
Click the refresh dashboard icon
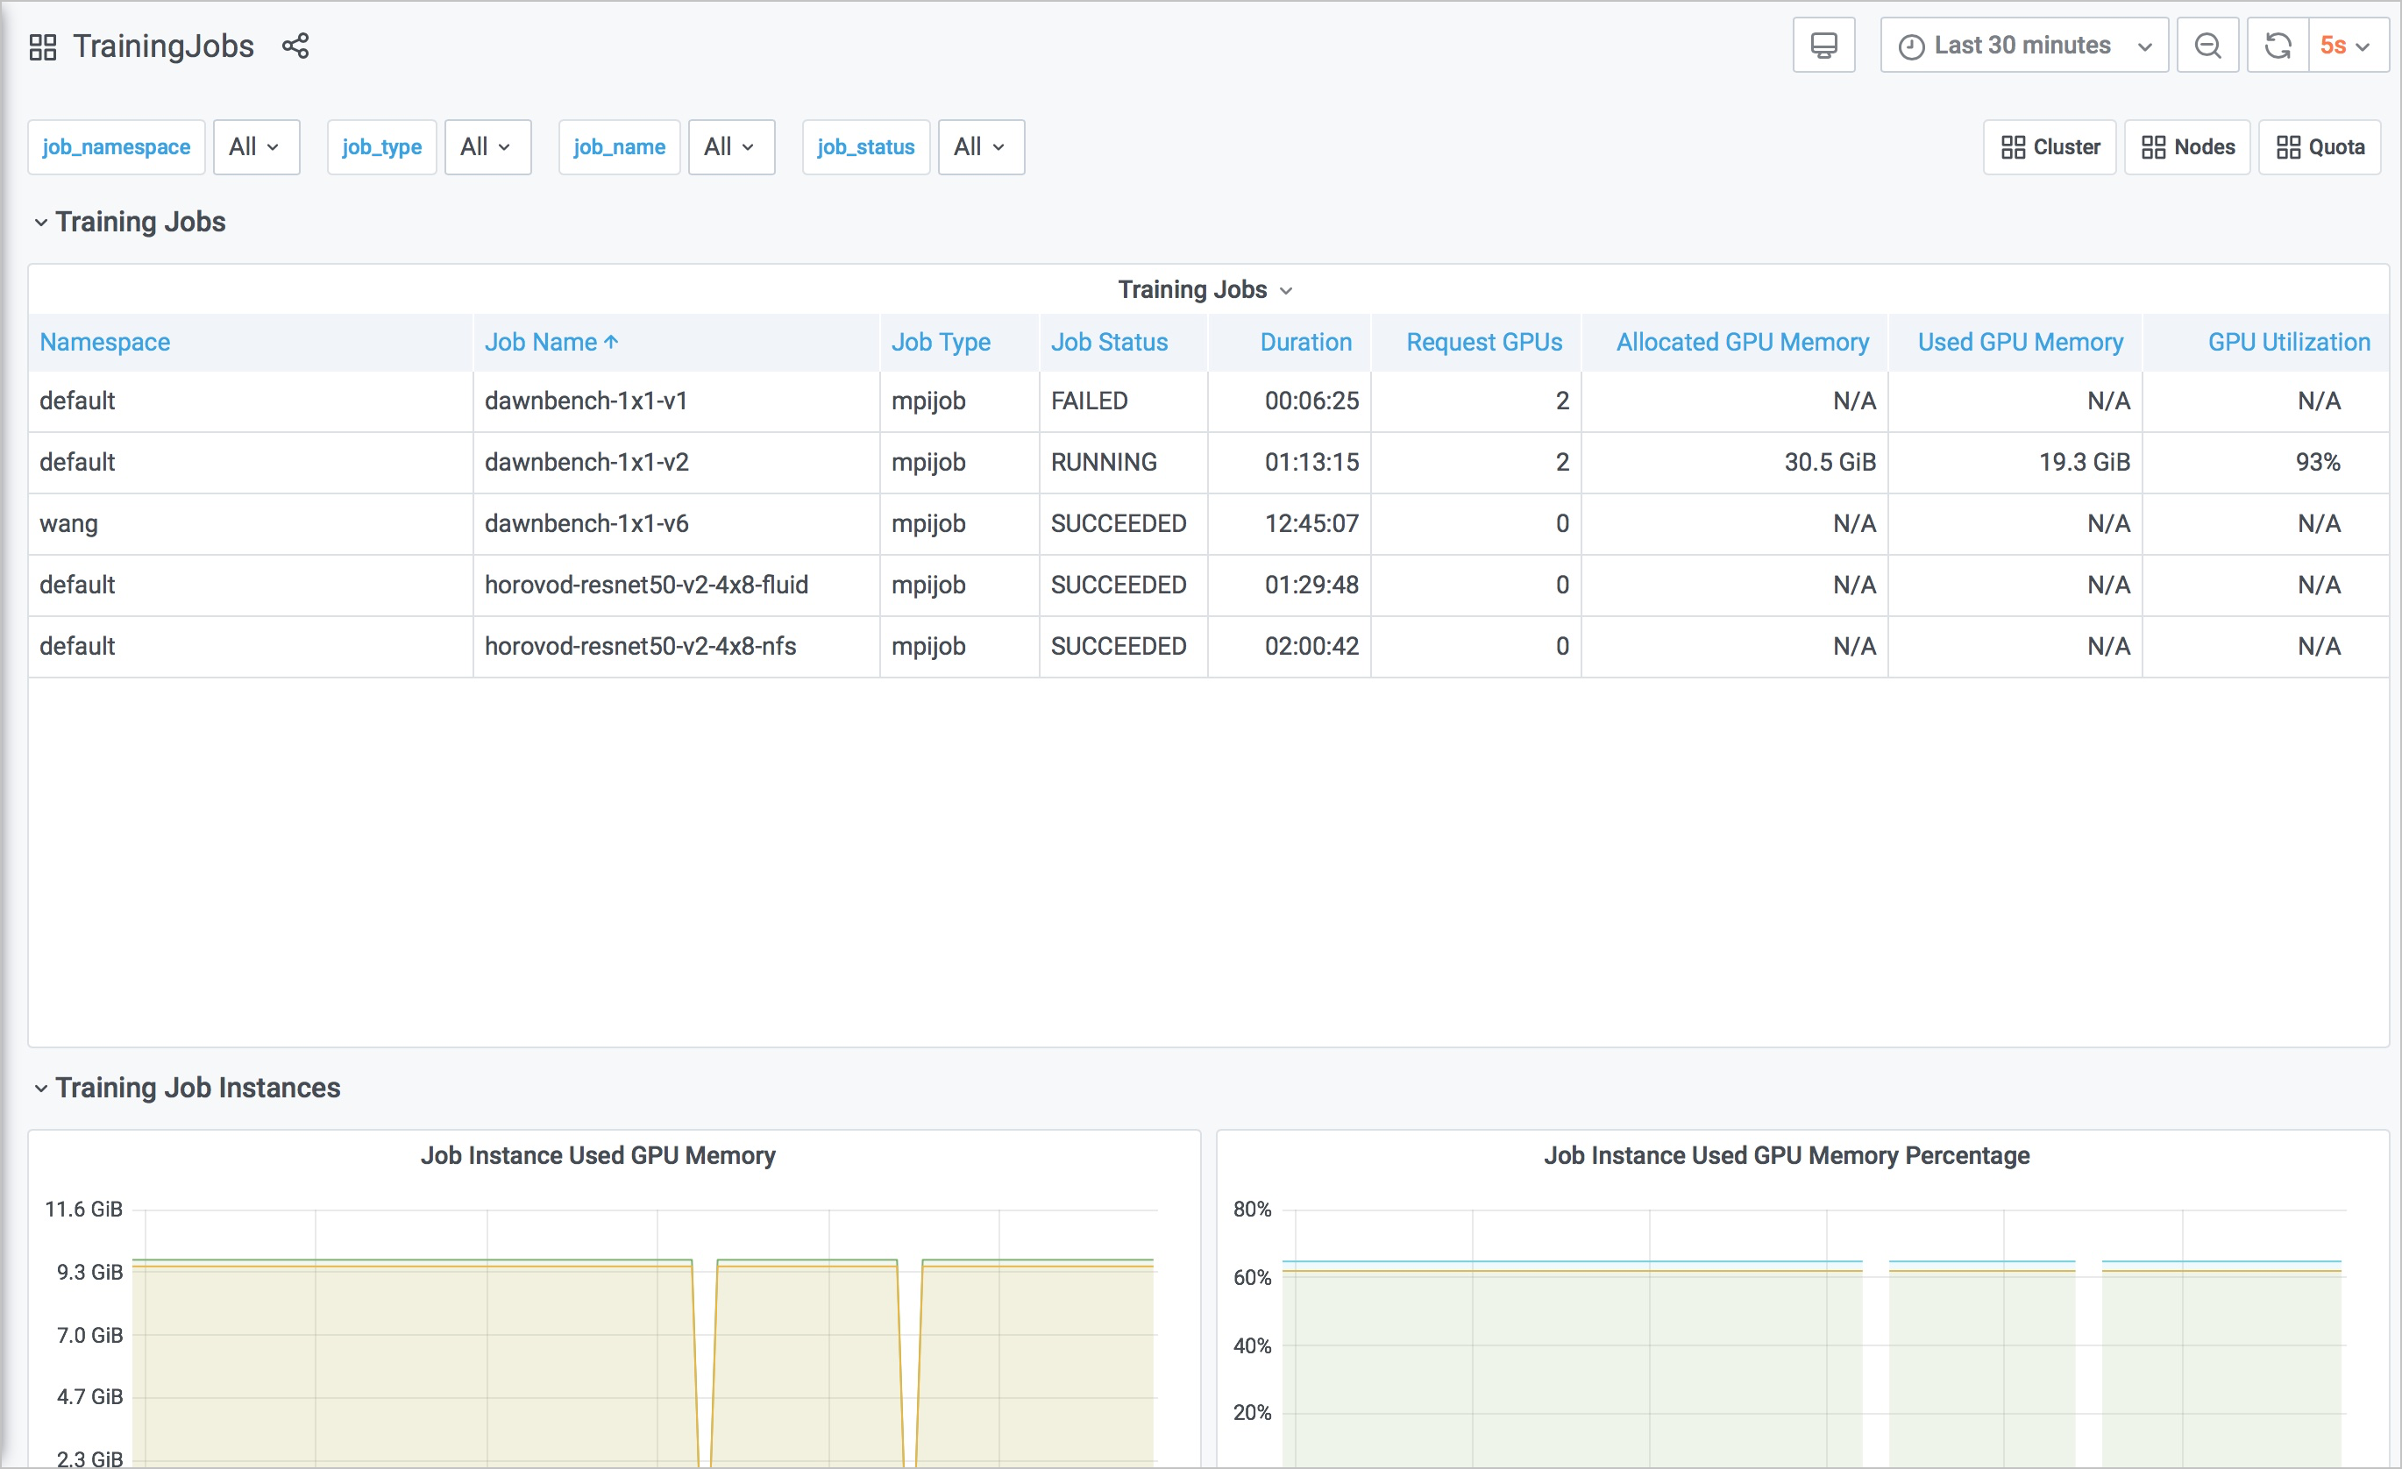point(2278,46)
